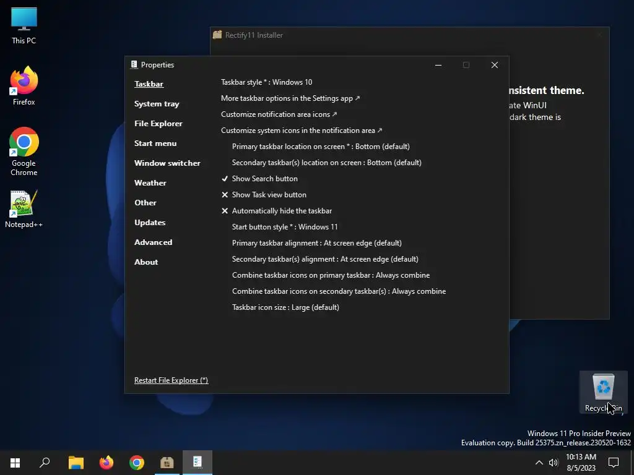The width and height of the screenshot is (634, 475).
Task: Open the About section
Action: tap(146, 262)
